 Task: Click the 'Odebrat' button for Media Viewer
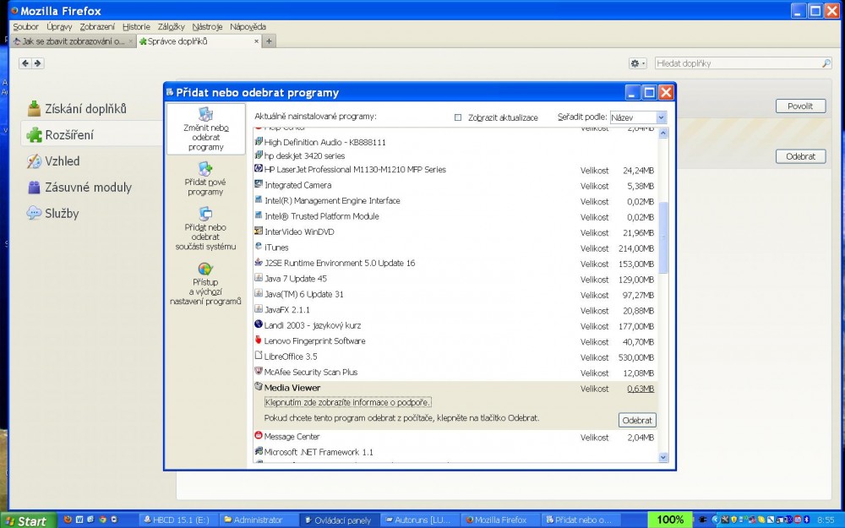click(636, 420)
